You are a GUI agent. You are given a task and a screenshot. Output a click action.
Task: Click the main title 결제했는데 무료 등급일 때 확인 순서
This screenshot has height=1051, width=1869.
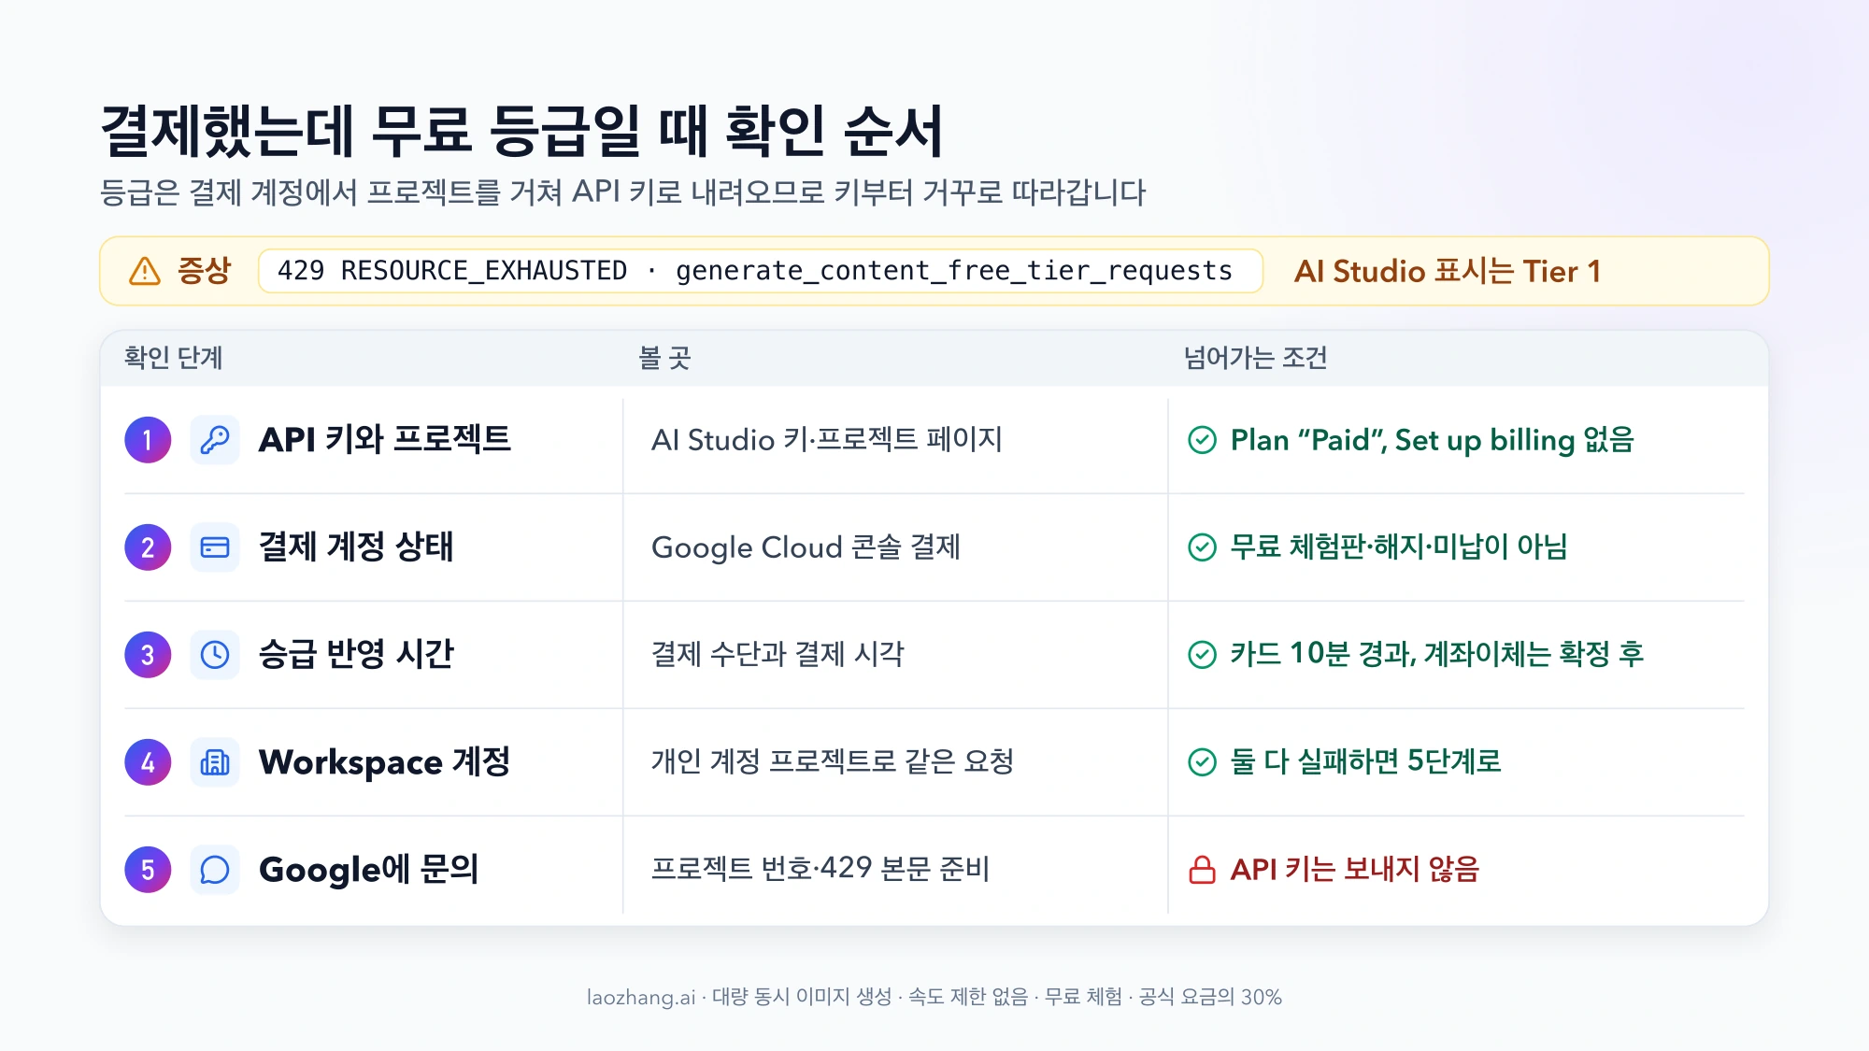521,131
